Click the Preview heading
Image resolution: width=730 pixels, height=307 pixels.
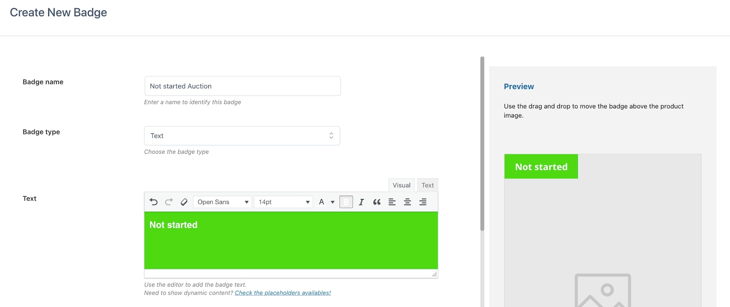[519, 86]
